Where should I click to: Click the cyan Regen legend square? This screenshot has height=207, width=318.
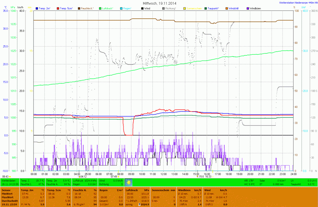[x=121, y=8]
